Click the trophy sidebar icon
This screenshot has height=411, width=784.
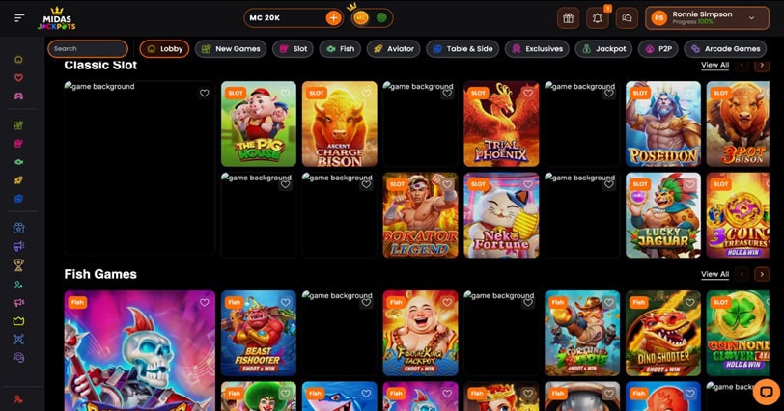pyautogui.click(x=18, y=265)
